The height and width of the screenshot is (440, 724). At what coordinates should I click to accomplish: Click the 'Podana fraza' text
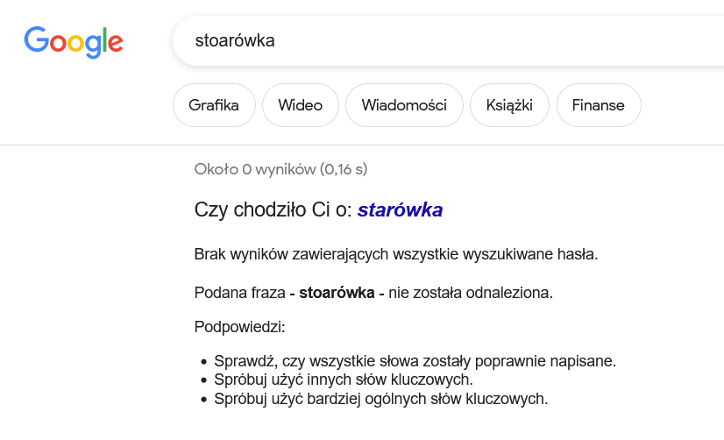click(240, 292)
